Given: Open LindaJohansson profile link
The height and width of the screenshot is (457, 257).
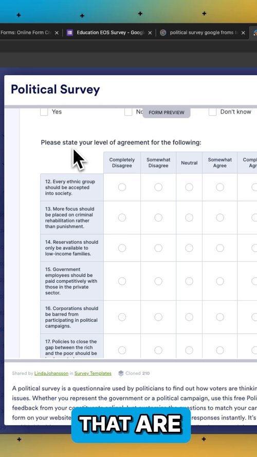Looking at the screenshot, I should pos(51,373).
